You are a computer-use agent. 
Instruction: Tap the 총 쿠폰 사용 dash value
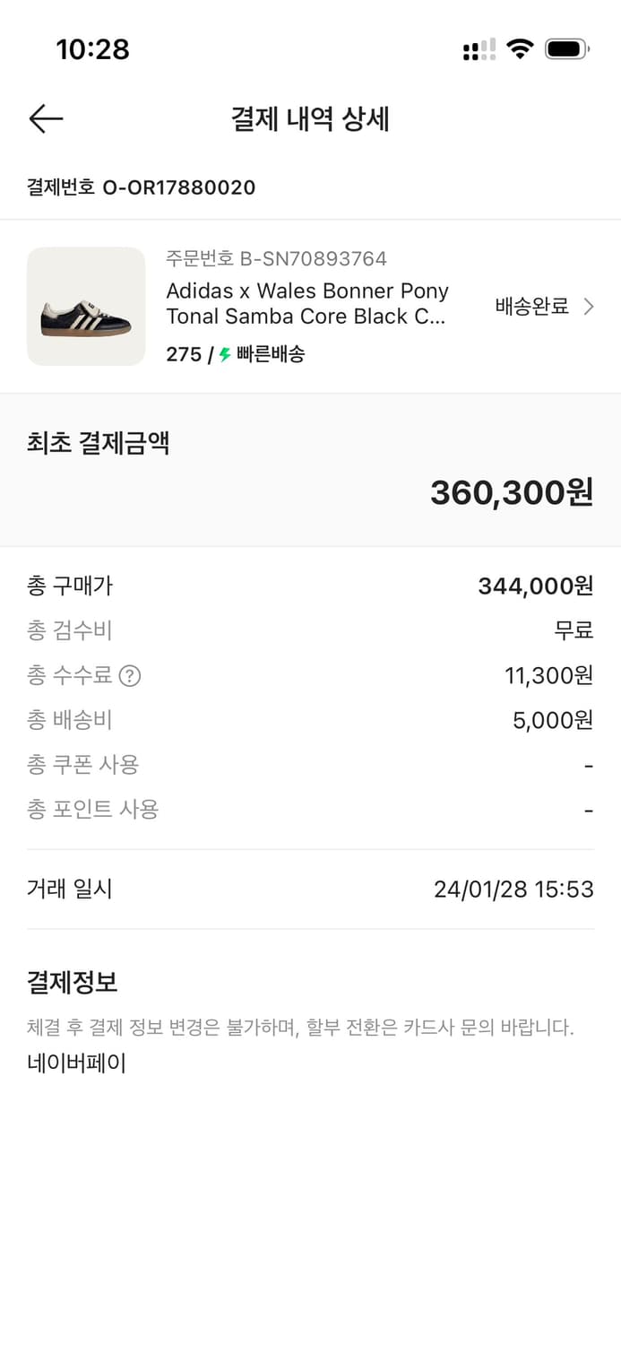tap(588, 765)
